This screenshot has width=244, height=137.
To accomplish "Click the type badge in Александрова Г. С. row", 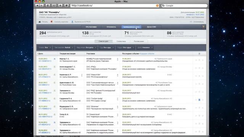I will [55, 67].
